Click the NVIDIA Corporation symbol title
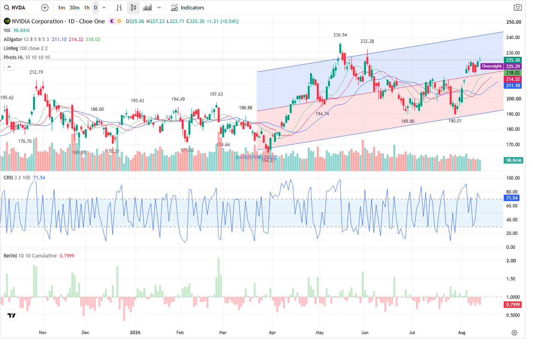Viewport: 533px width, 357px height. tap(58, 21)
